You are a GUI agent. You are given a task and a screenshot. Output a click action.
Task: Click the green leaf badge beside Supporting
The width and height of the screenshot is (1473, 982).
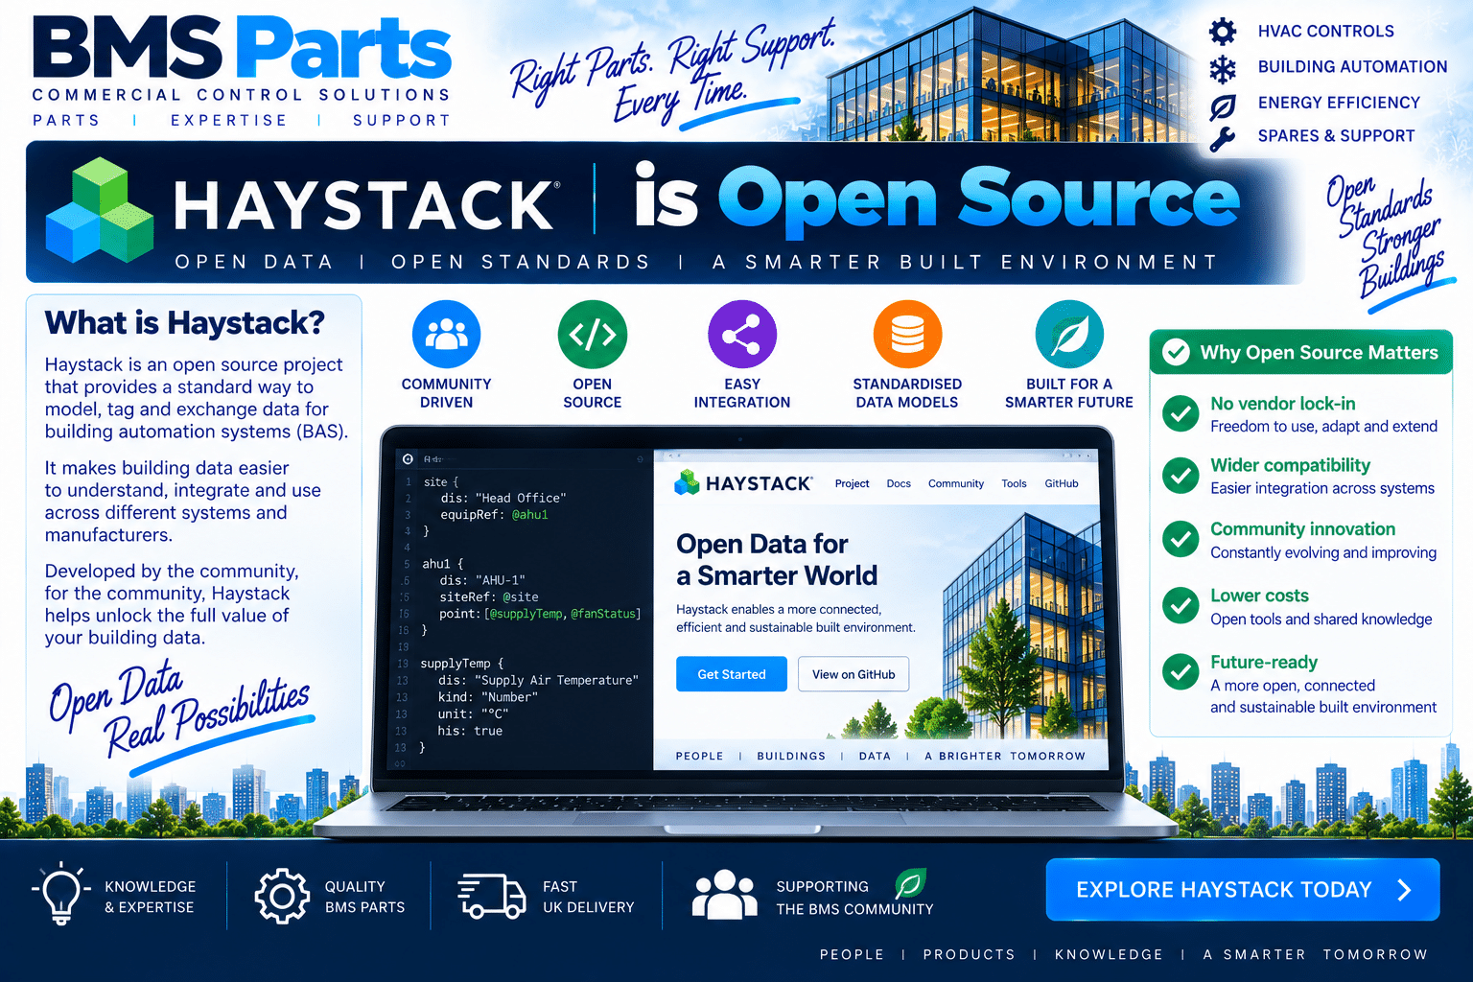910,882
